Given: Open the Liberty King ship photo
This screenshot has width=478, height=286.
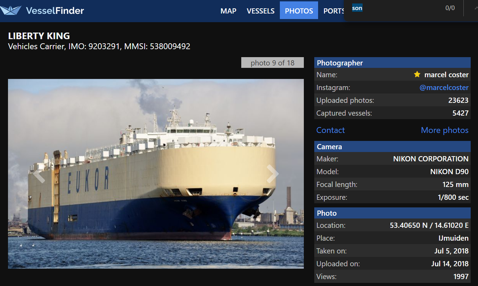Looking at the screenshot, I should [x=156, y=174].
